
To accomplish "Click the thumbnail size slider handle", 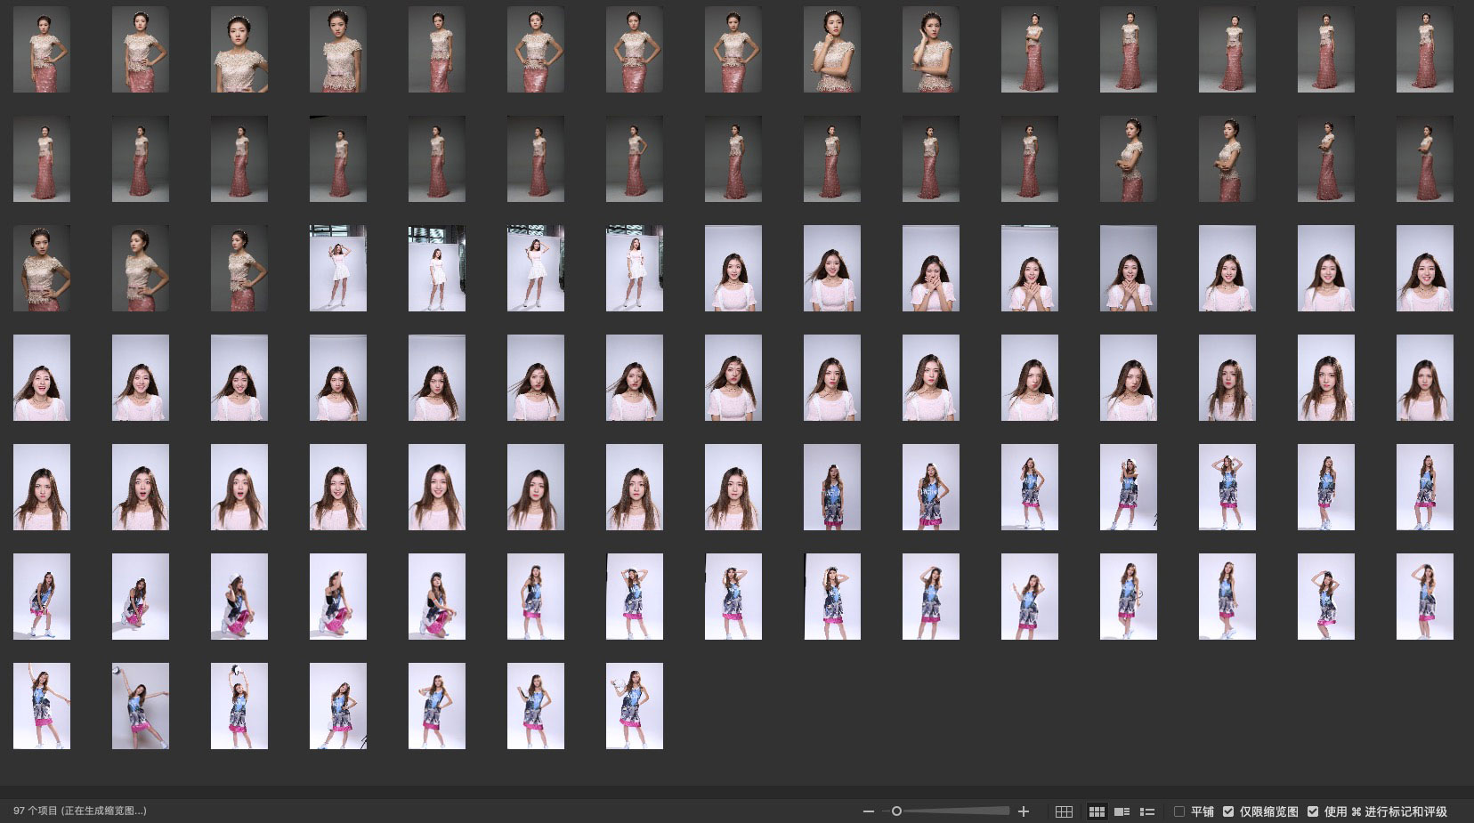I will [x=896, y=811].
